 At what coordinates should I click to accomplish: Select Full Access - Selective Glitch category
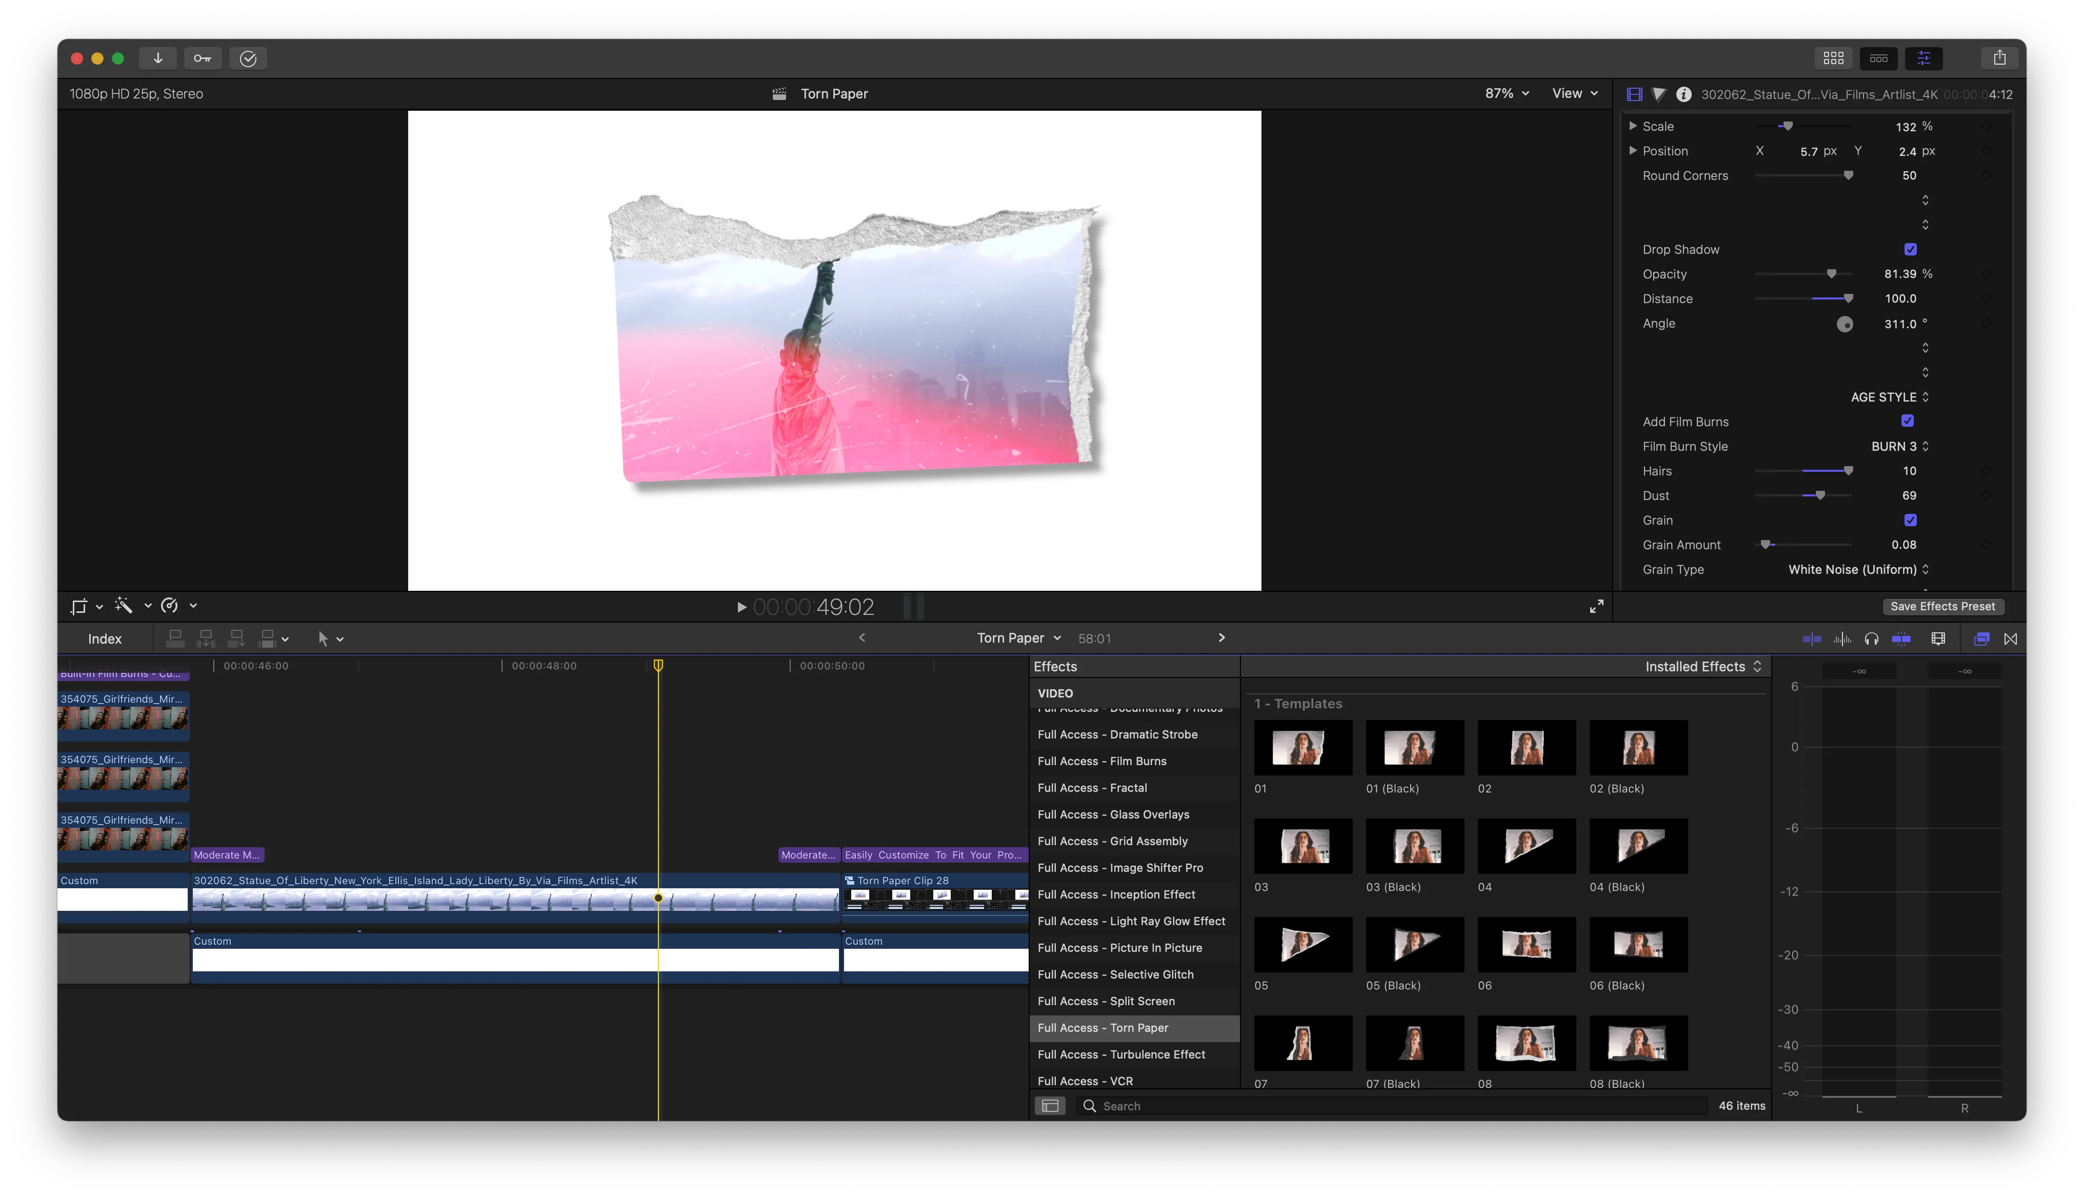coord(1134,974)
